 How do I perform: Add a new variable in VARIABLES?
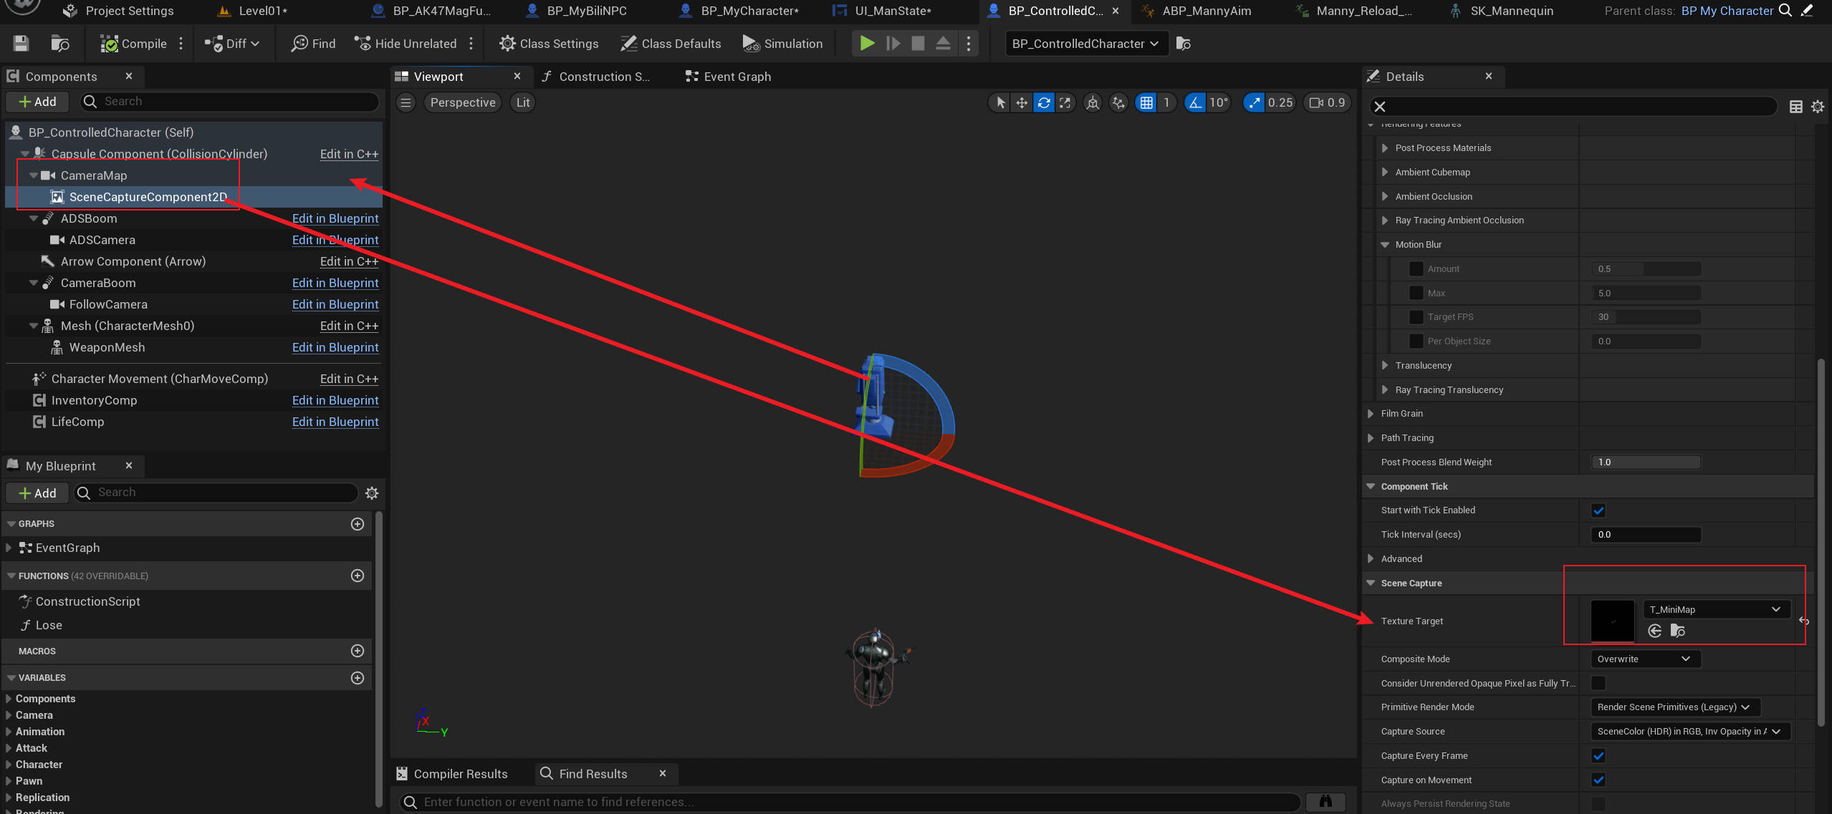(x=358, y=677)
